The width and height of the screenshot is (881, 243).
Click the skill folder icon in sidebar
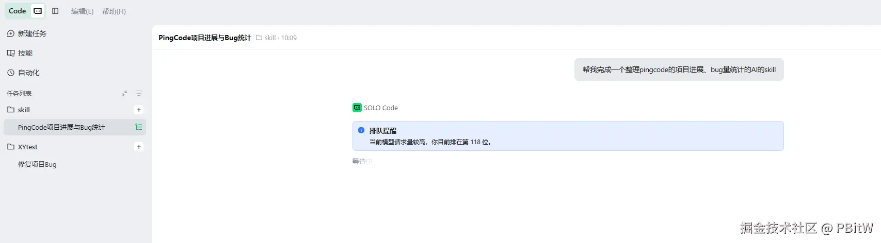tap(11, 110)
